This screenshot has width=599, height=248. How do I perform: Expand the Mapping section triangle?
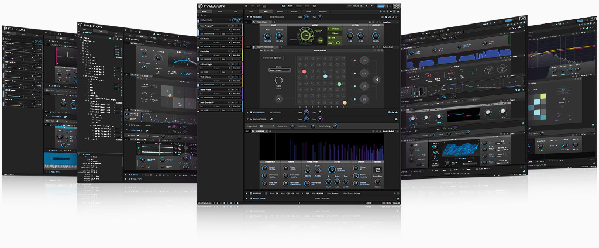tap(246, 194)
